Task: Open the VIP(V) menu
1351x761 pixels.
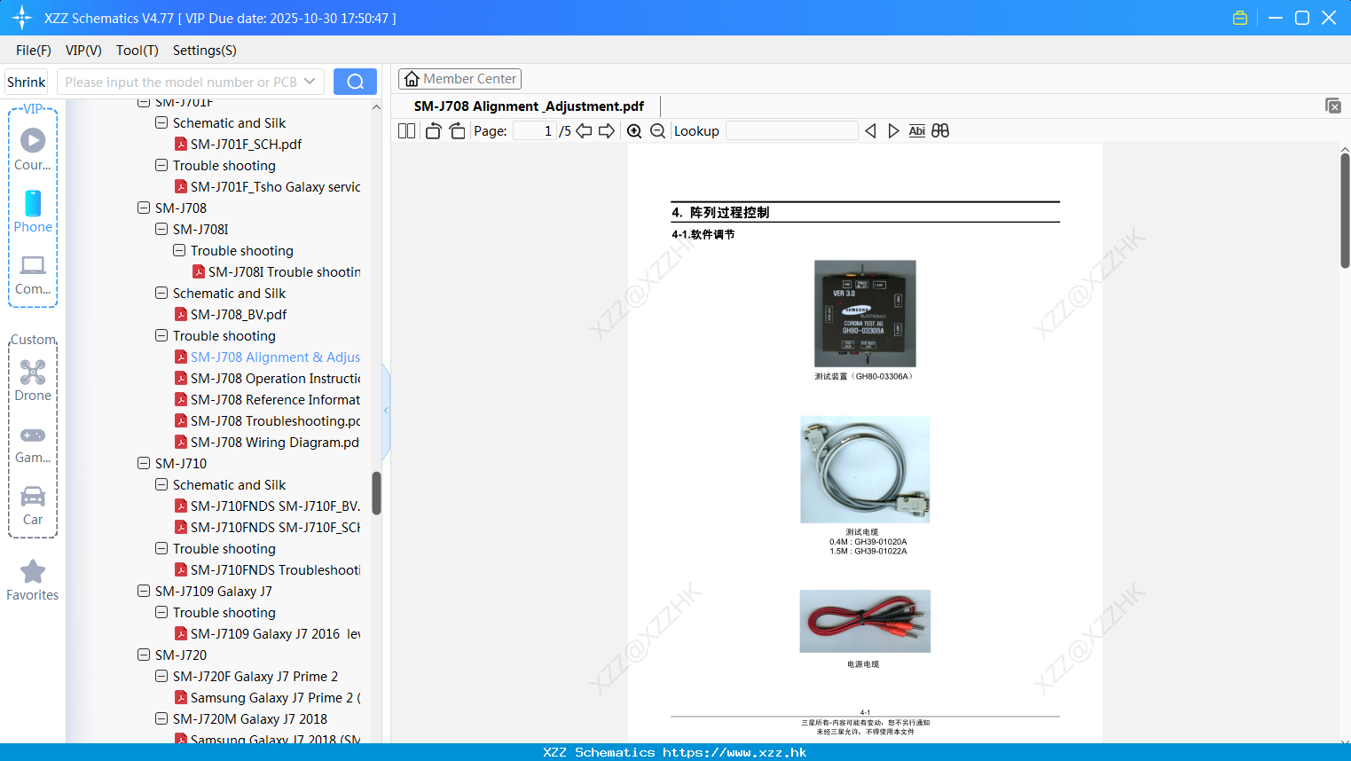Action: (83, 51)
